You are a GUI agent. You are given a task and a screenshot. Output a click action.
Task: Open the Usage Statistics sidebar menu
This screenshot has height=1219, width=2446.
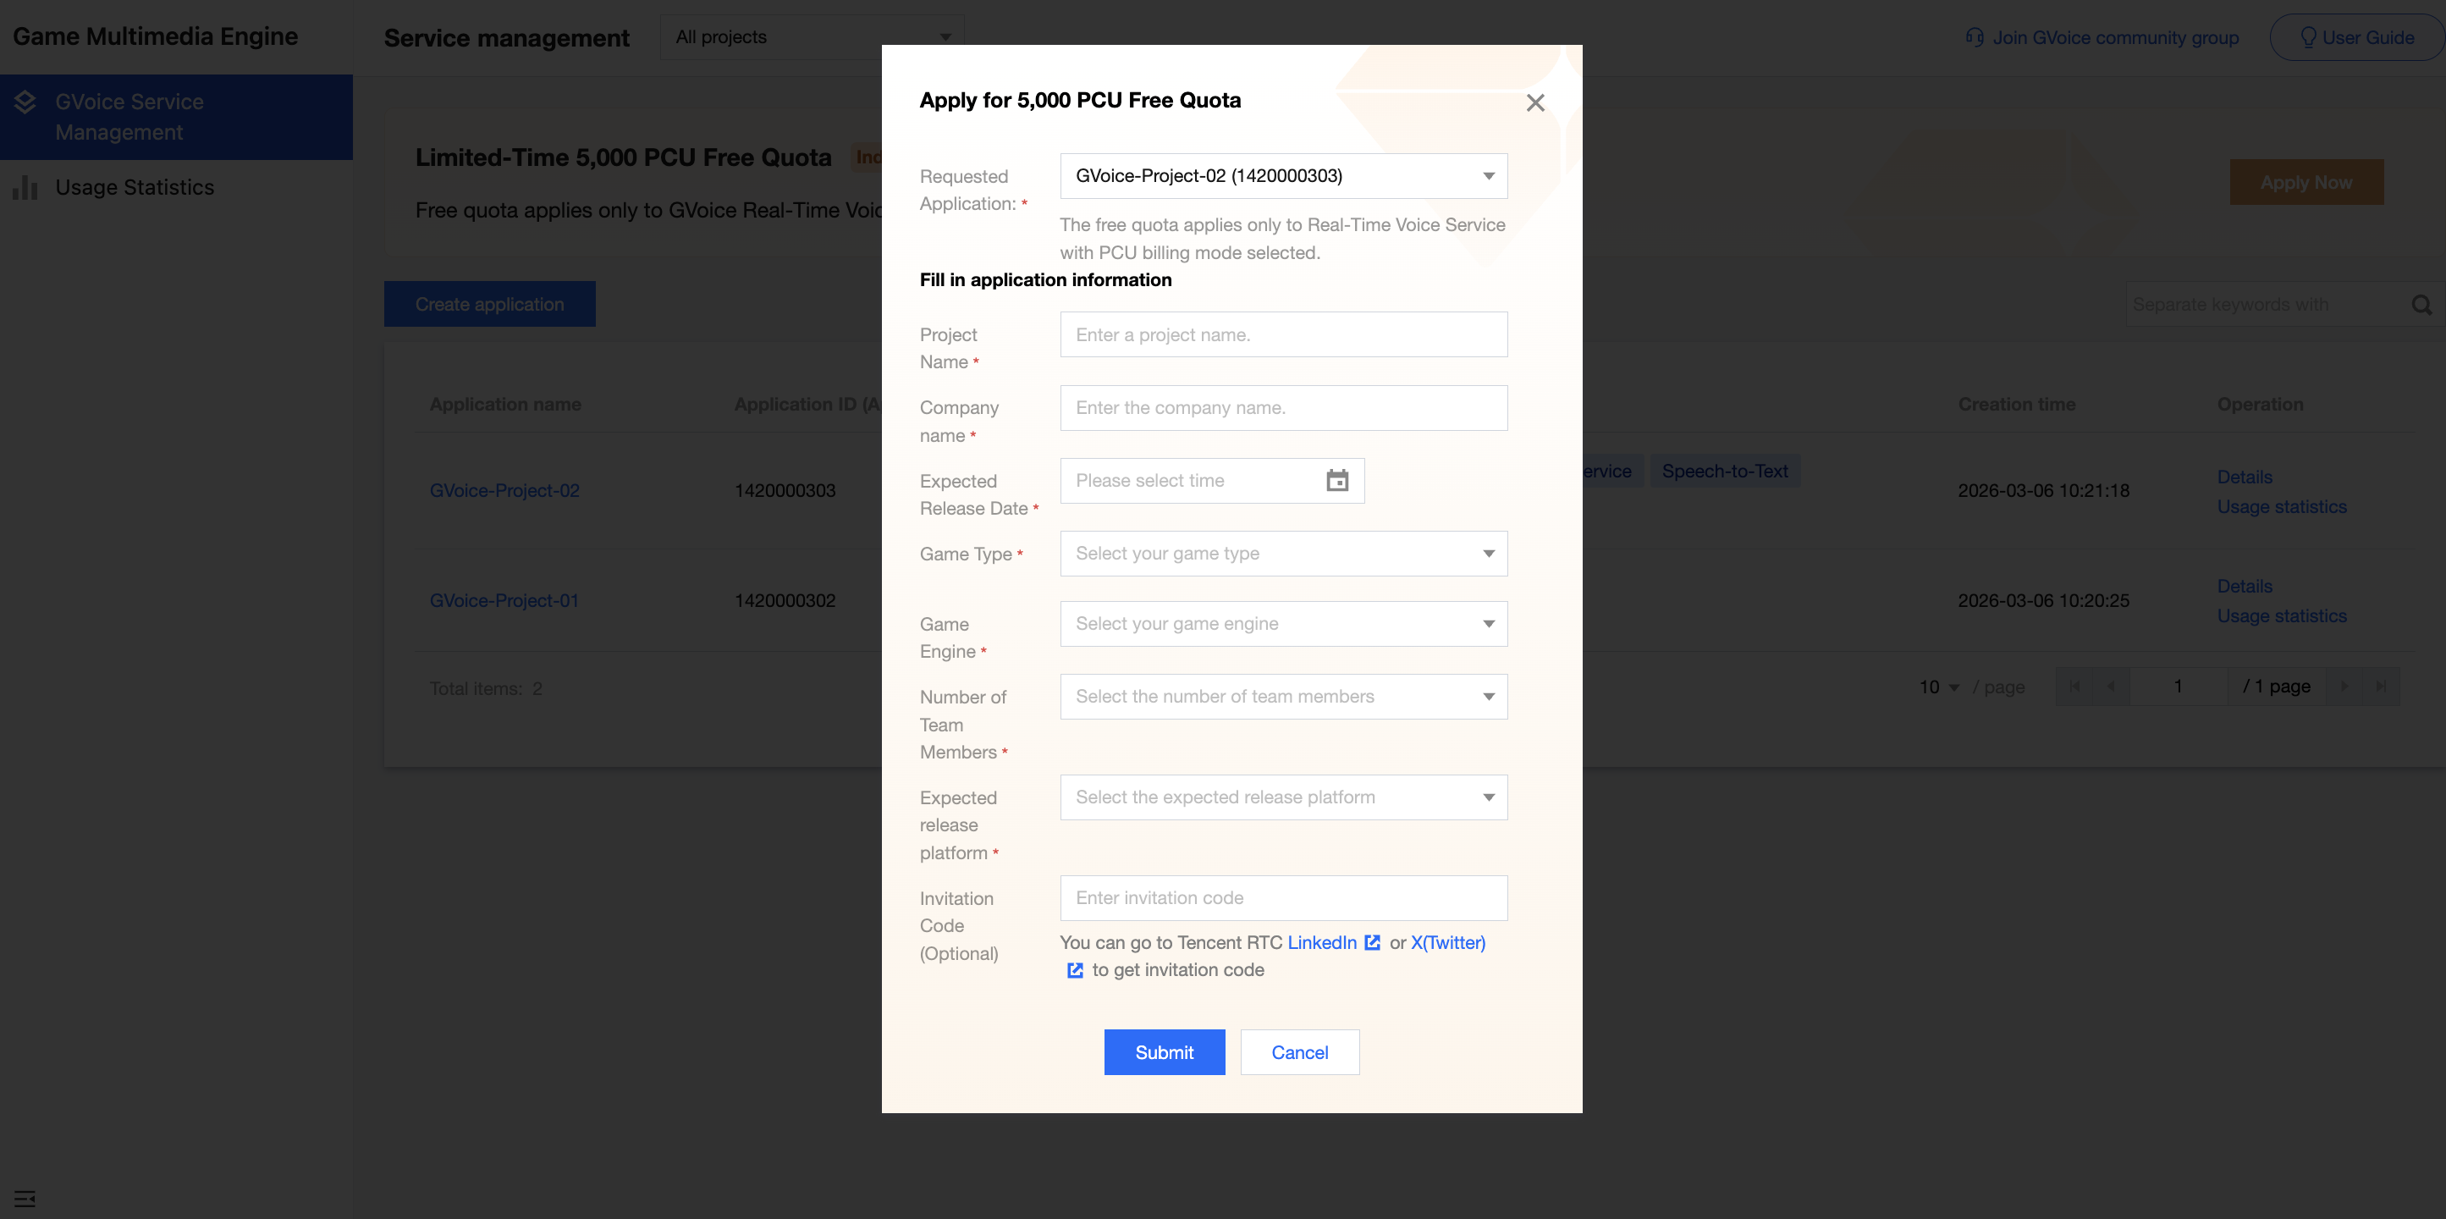point(134,188)
